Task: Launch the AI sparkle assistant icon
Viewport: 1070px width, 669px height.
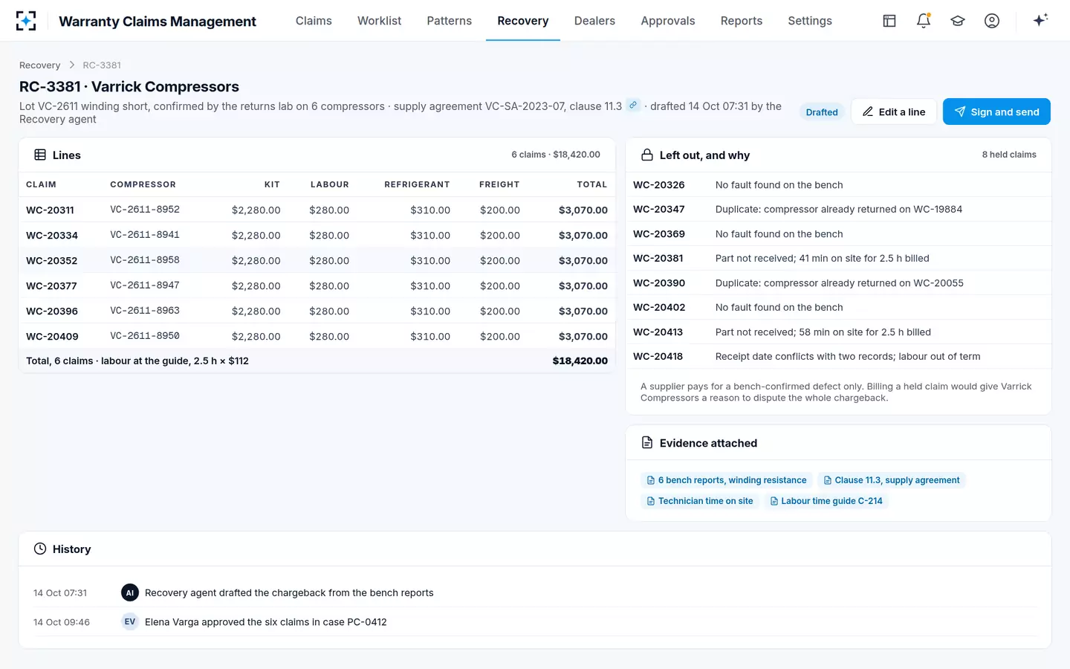Action: point(1040,20)
